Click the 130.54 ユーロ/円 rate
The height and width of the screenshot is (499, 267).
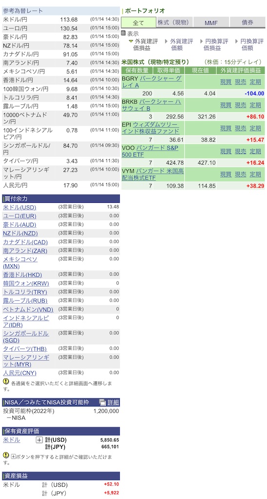[69, 28]
